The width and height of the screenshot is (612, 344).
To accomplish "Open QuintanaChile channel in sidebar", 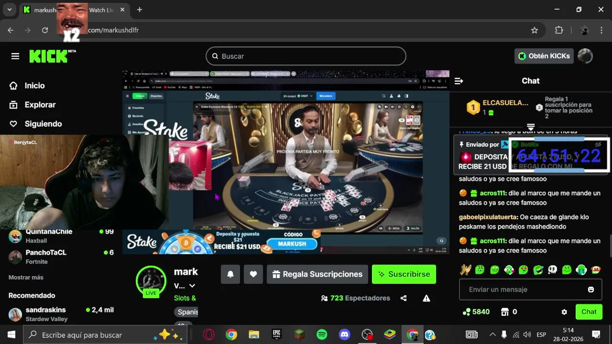I will [x=61, y=236].
